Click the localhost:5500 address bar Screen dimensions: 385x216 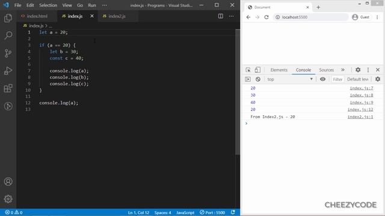tap(310, 17)
